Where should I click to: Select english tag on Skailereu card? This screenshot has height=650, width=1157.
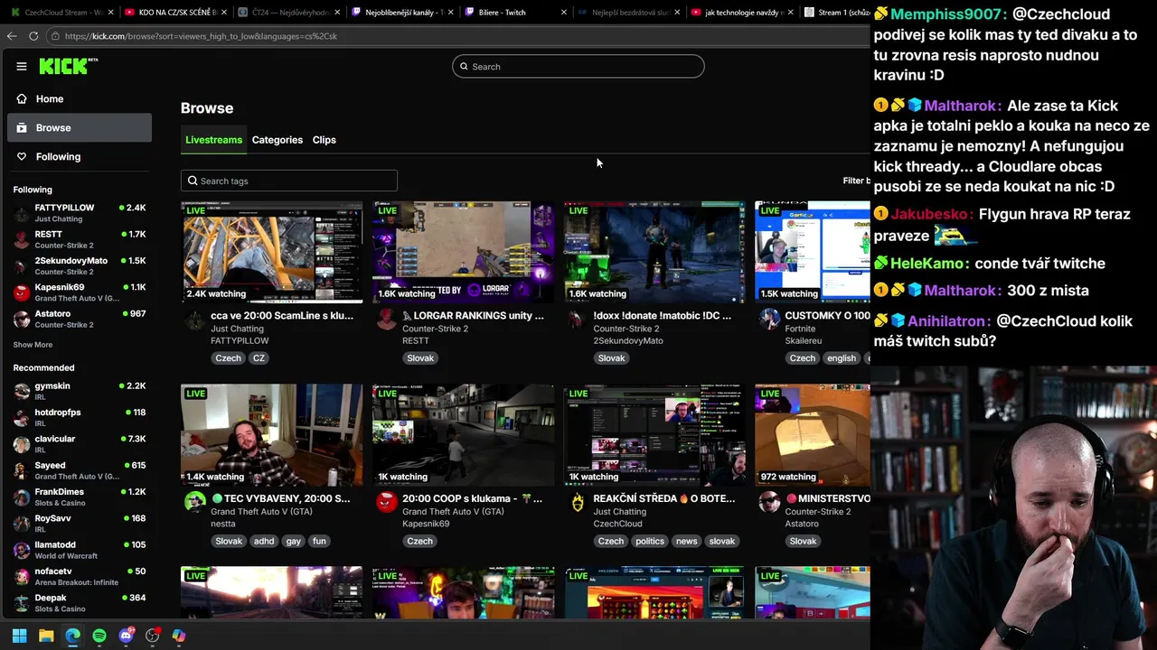coord(841,358)
